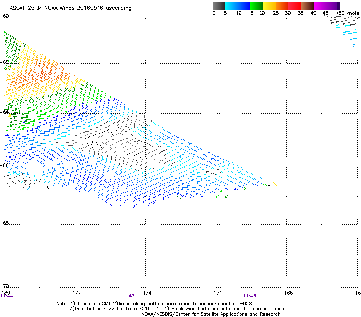Click the '-171' longitude axis label
The image size is (361, 317).
(x=216, y=293)
